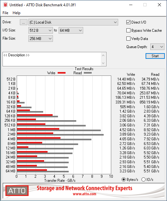Disable the Direct I/O checkbox
This screenshot has width=167, height=201.
point(128,22)
